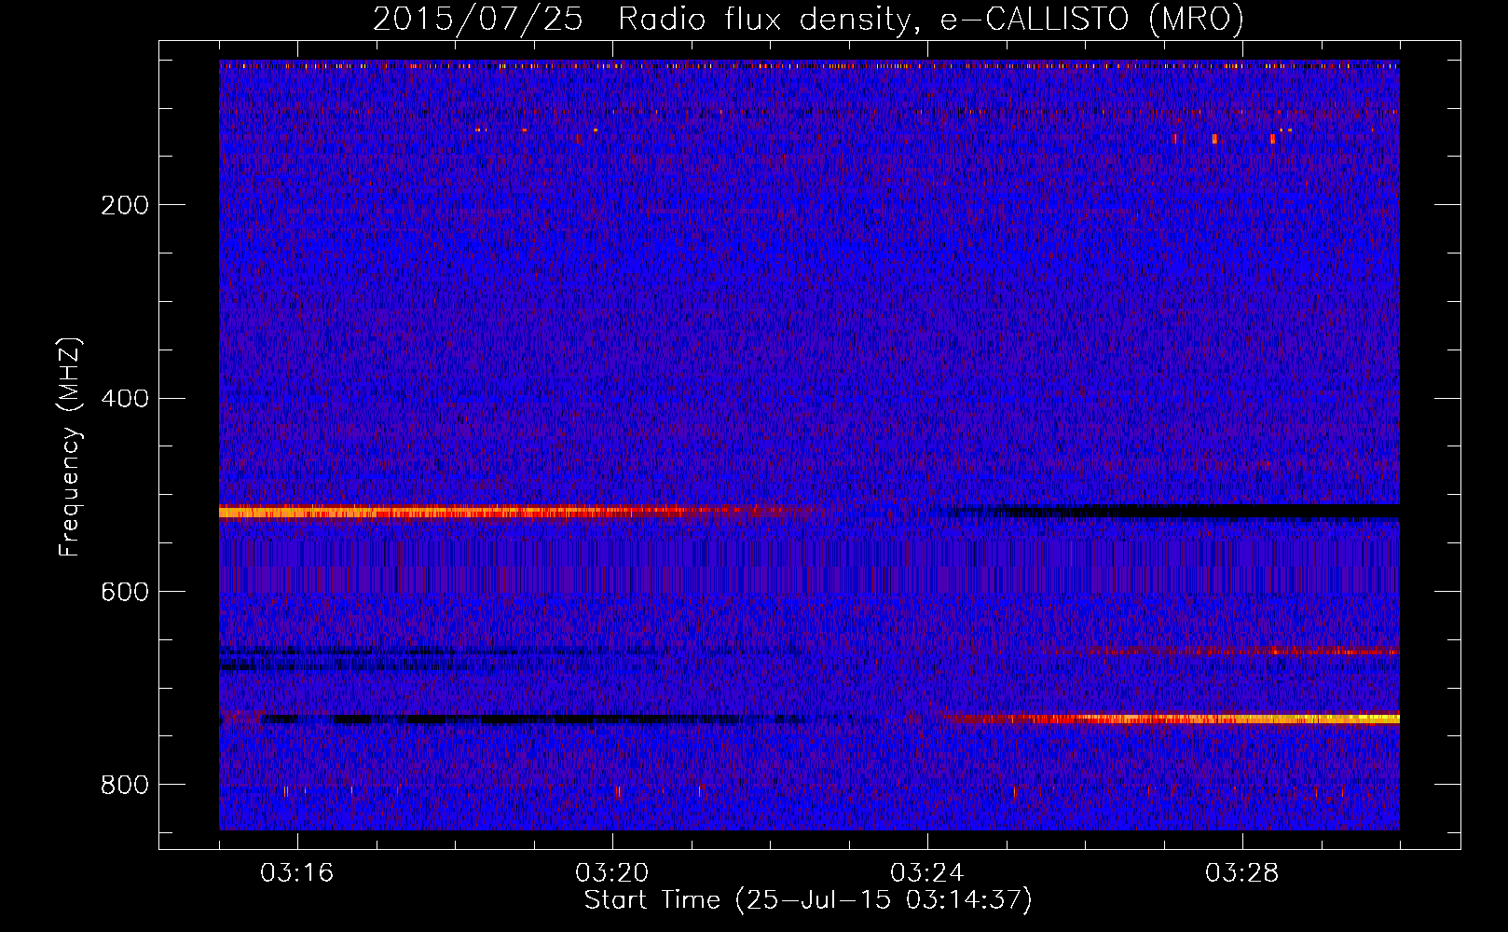Screen dimensions: 1508x932
Task: Click the plot title '2015/07/25 Radio flux density, e-CALLISTO (MRO)'
Action: [x=808, y=19]
